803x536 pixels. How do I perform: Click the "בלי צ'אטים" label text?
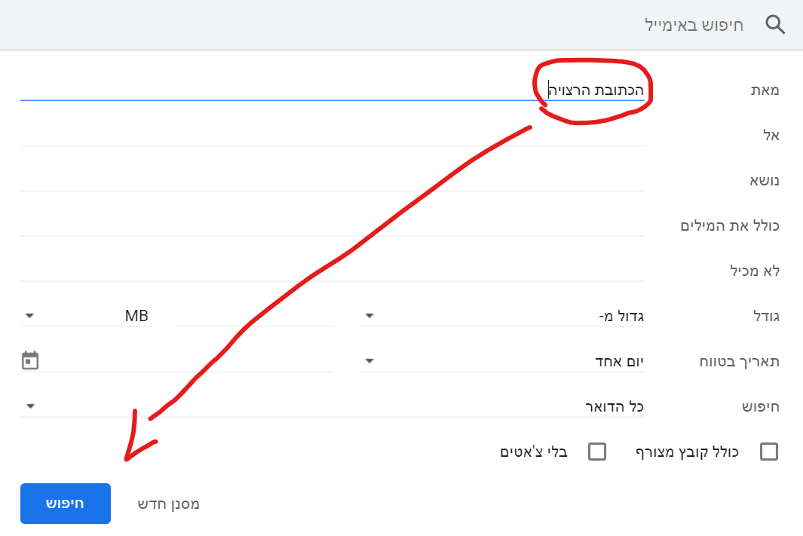coord(534,452)
